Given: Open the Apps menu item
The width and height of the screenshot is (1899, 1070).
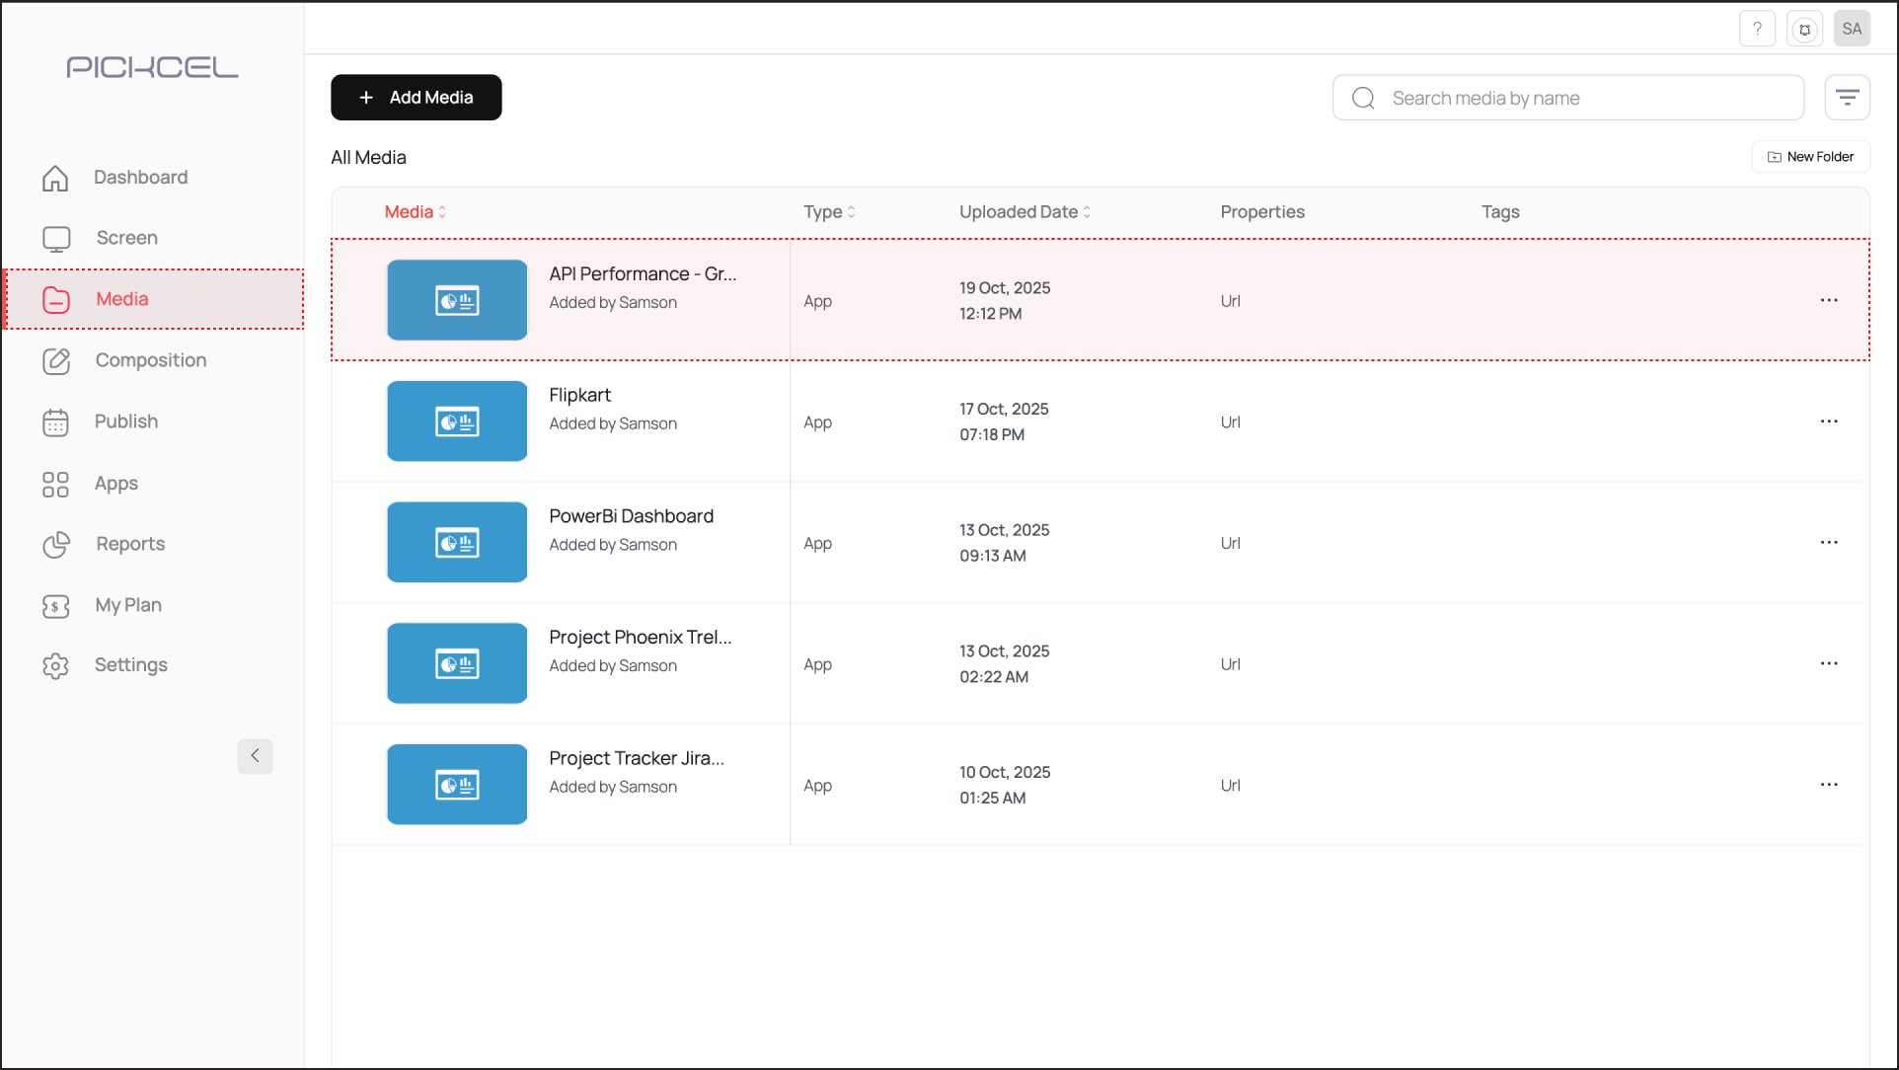Looking at the screenshot, I should tap(115, 484).
